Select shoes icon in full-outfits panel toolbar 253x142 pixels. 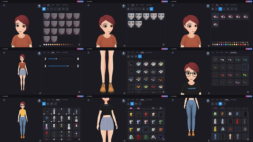pyautogui.click(x=56, y=104)
